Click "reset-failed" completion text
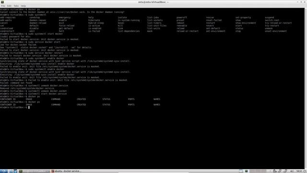 (x=213, y=20)
